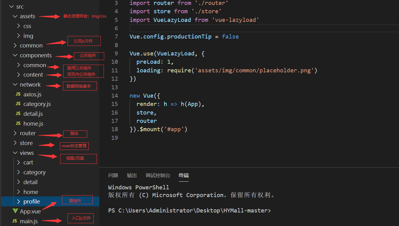This screenshot has height=226, width=399.
Task: Select the highlighted profile folder
Action: coord(32,202)
